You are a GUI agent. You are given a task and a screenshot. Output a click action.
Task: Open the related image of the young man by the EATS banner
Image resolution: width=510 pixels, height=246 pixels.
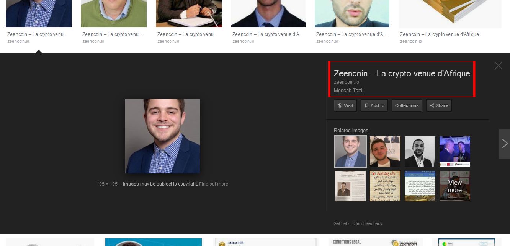tap(385, 152)
